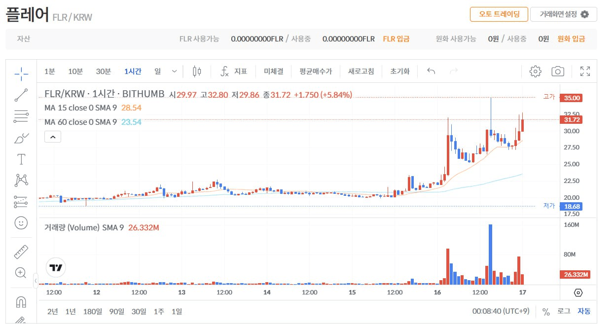
Task: Click the FLR/KRW symbol title in chart
Action: (104, 94)
